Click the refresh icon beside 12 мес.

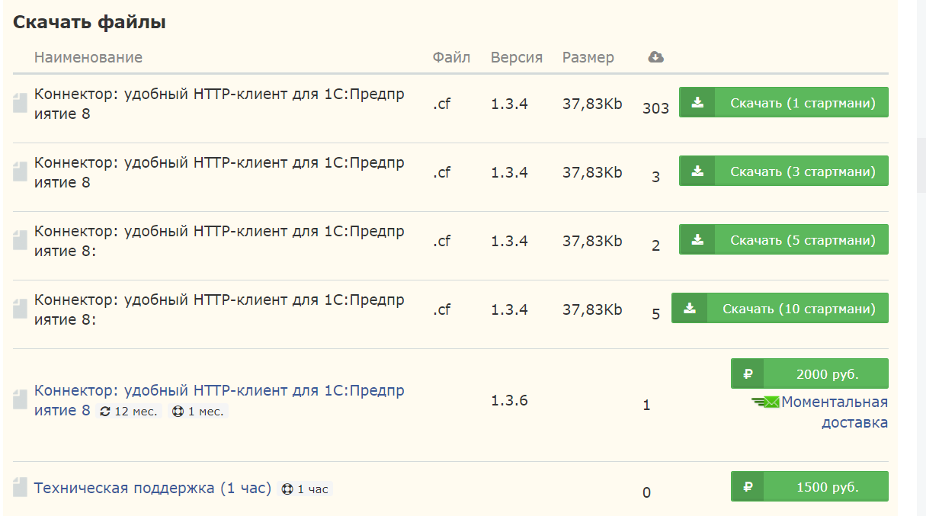(x=106, y=412)
